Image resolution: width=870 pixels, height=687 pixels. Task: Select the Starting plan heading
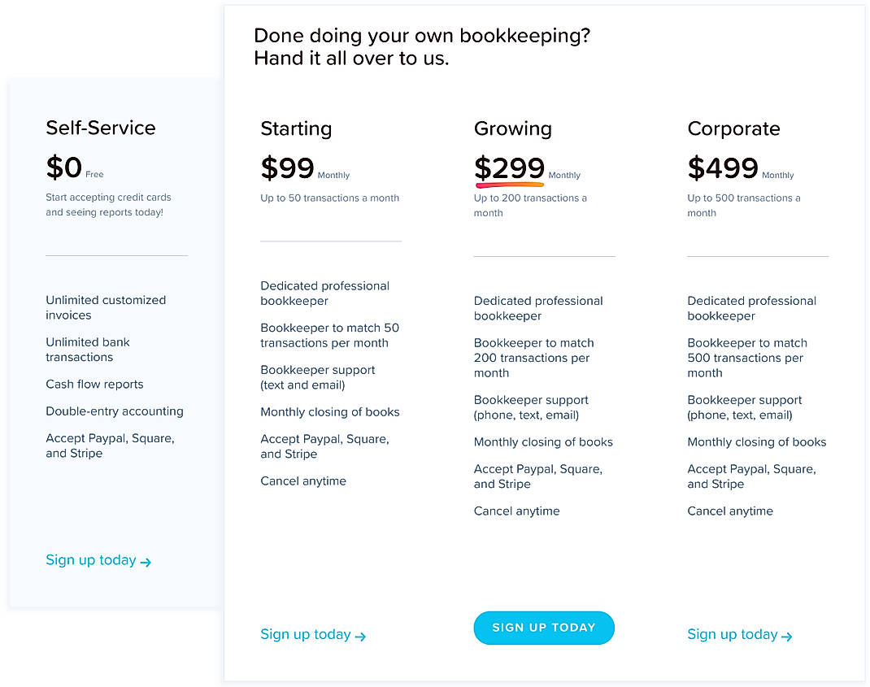click(x=296, y=128)
